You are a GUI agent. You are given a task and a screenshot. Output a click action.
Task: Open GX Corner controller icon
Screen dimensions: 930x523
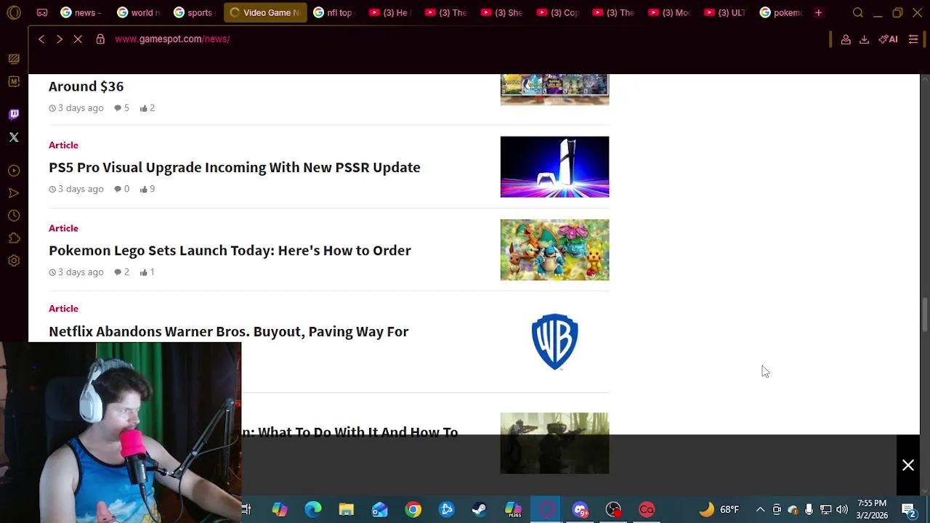click(x=42, y=12)
